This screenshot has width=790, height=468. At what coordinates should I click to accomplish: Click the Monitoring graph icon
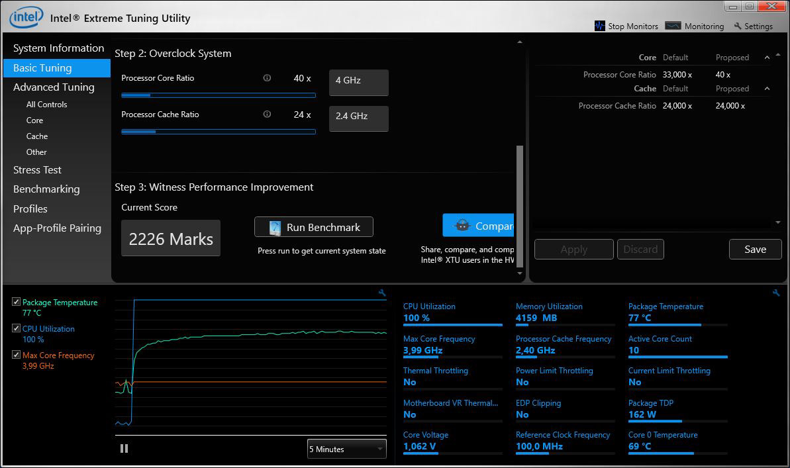[x=673, y=26]
